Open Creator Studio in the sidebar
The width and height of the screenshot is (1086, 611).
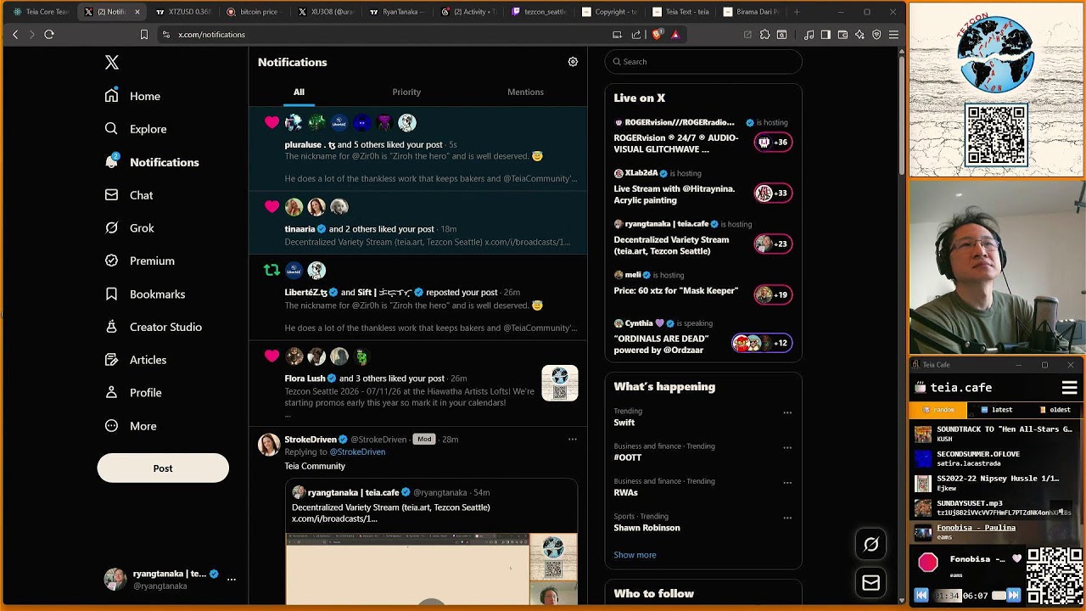click(x=153, y=327)
